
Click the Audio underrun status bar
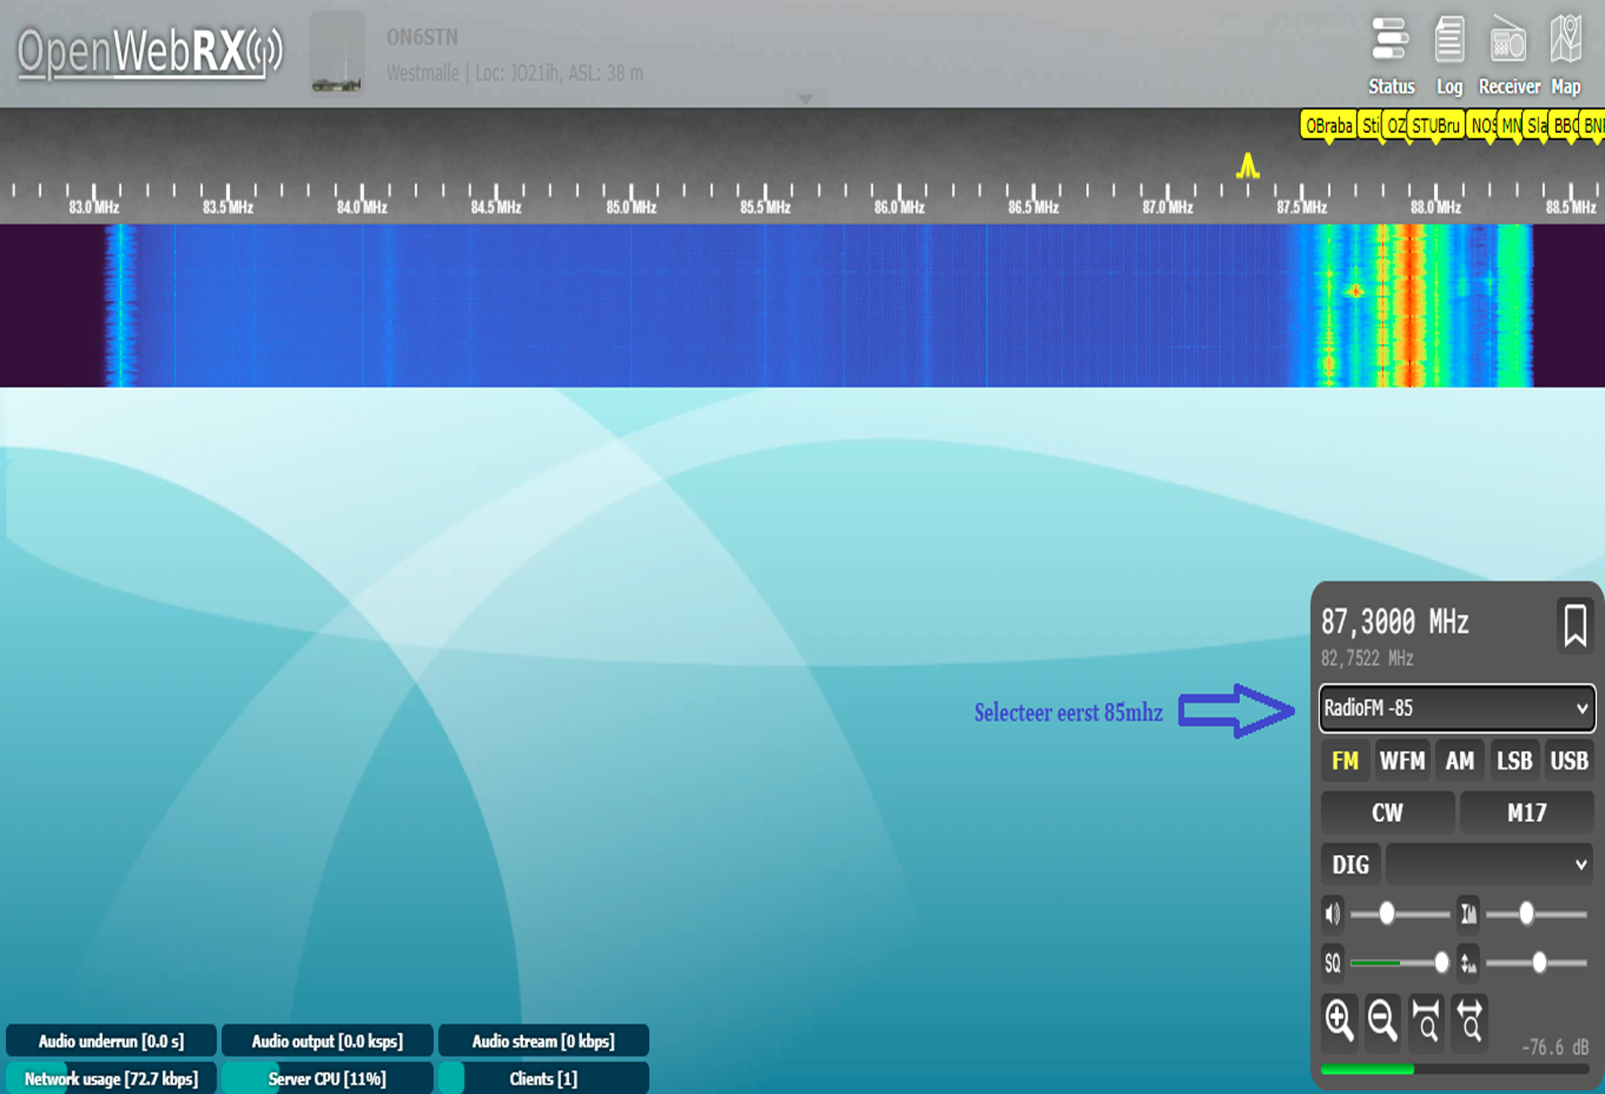click(111, 1041)
